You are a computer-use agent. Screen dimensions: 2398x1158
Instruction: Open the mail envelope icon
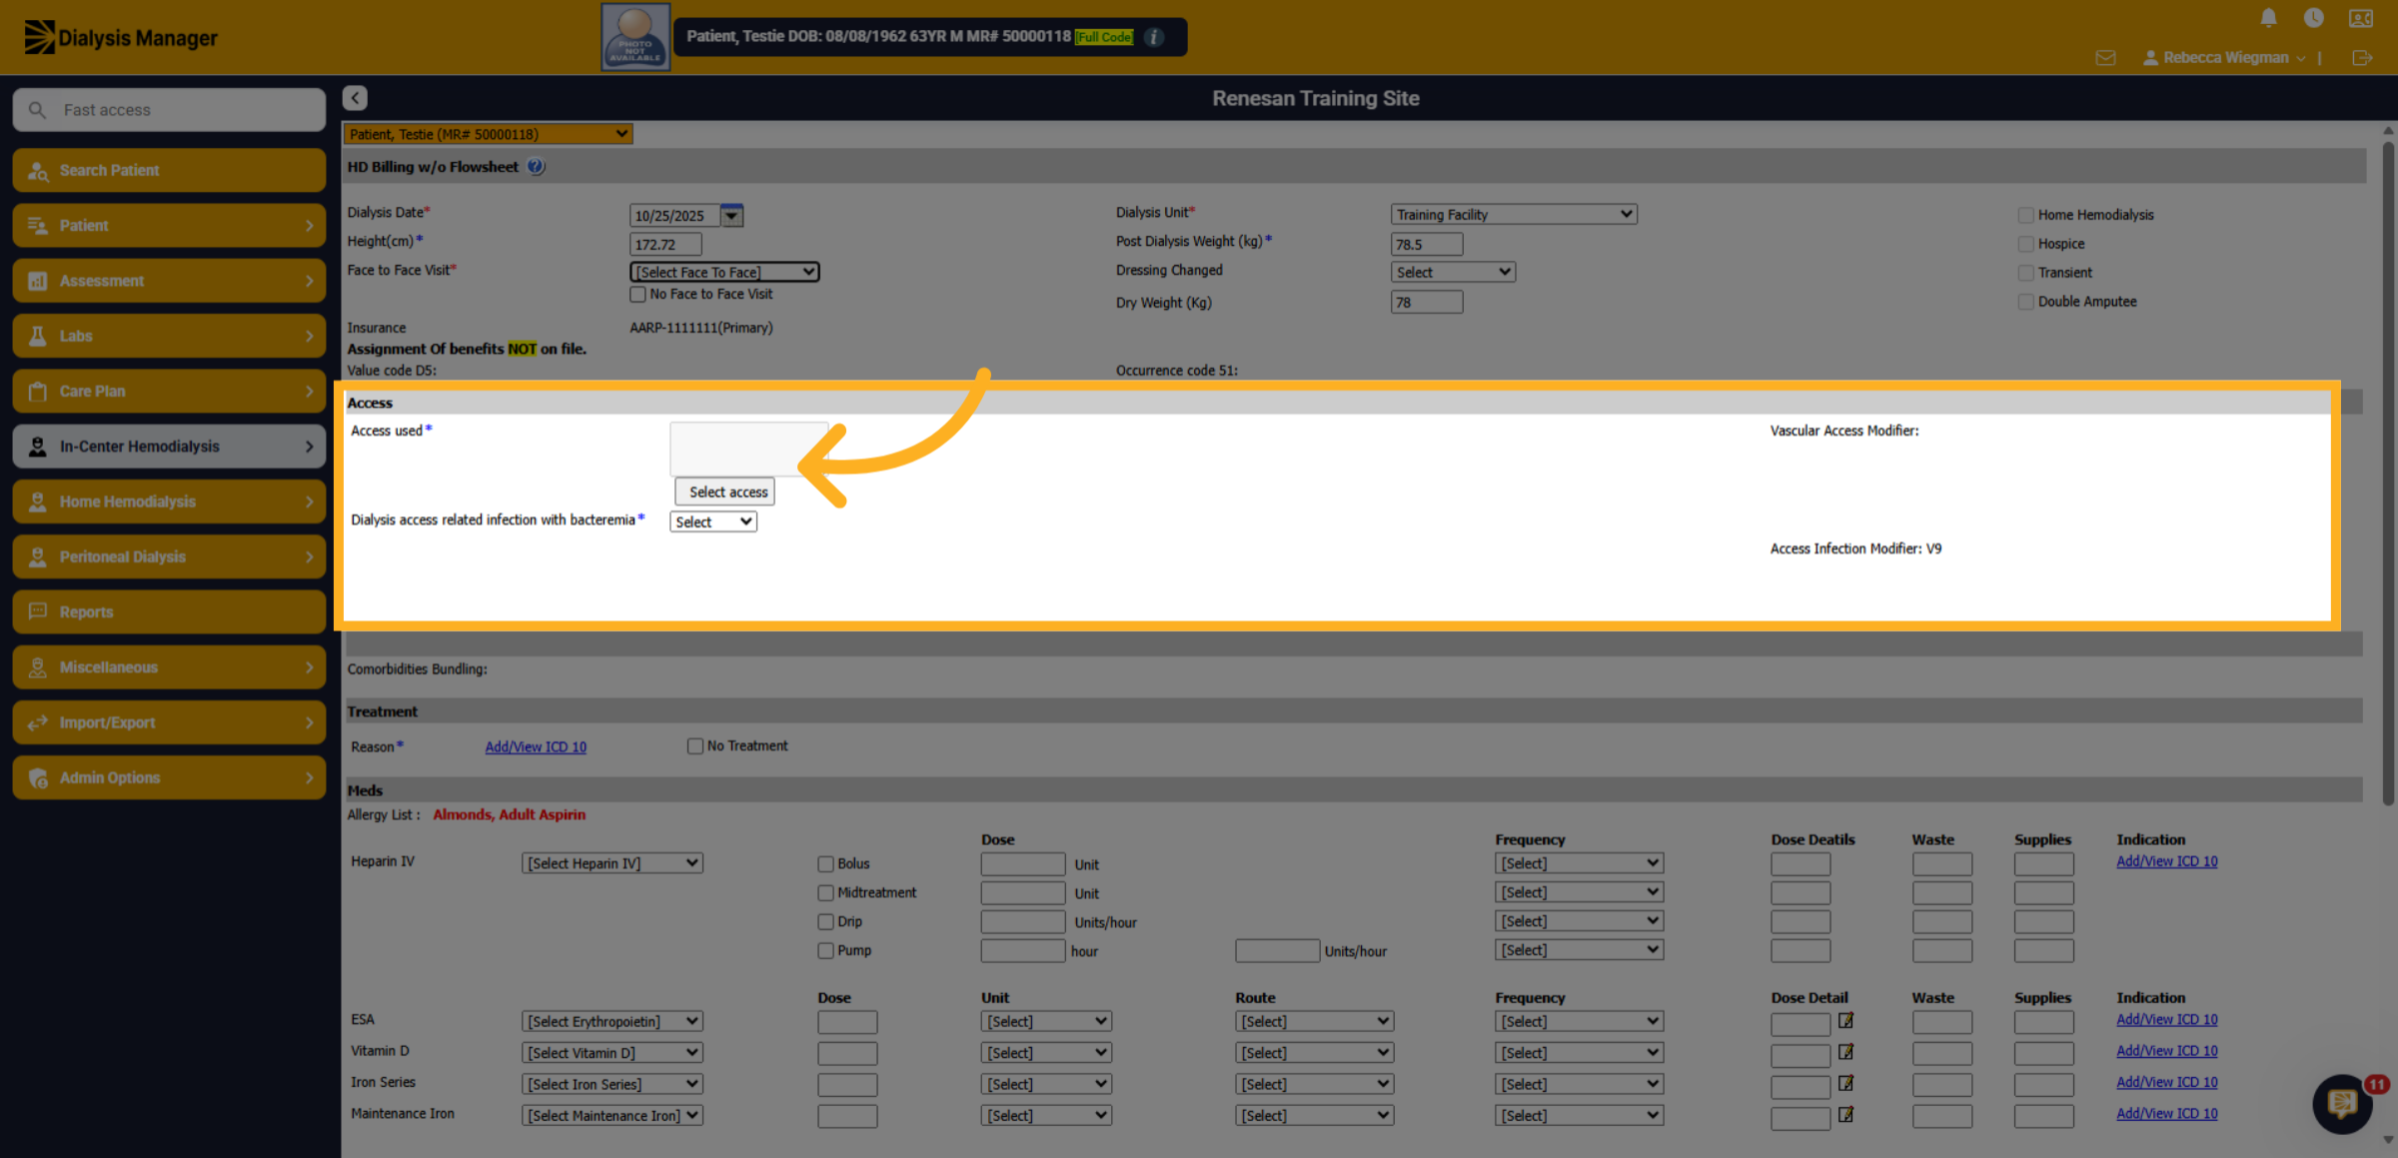[x=2105, y=58]
